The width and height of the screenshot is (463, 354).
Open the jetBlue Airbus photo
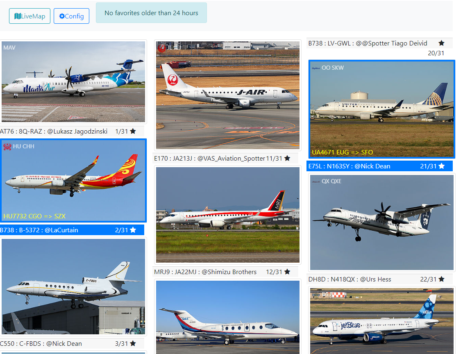point(381,321)
